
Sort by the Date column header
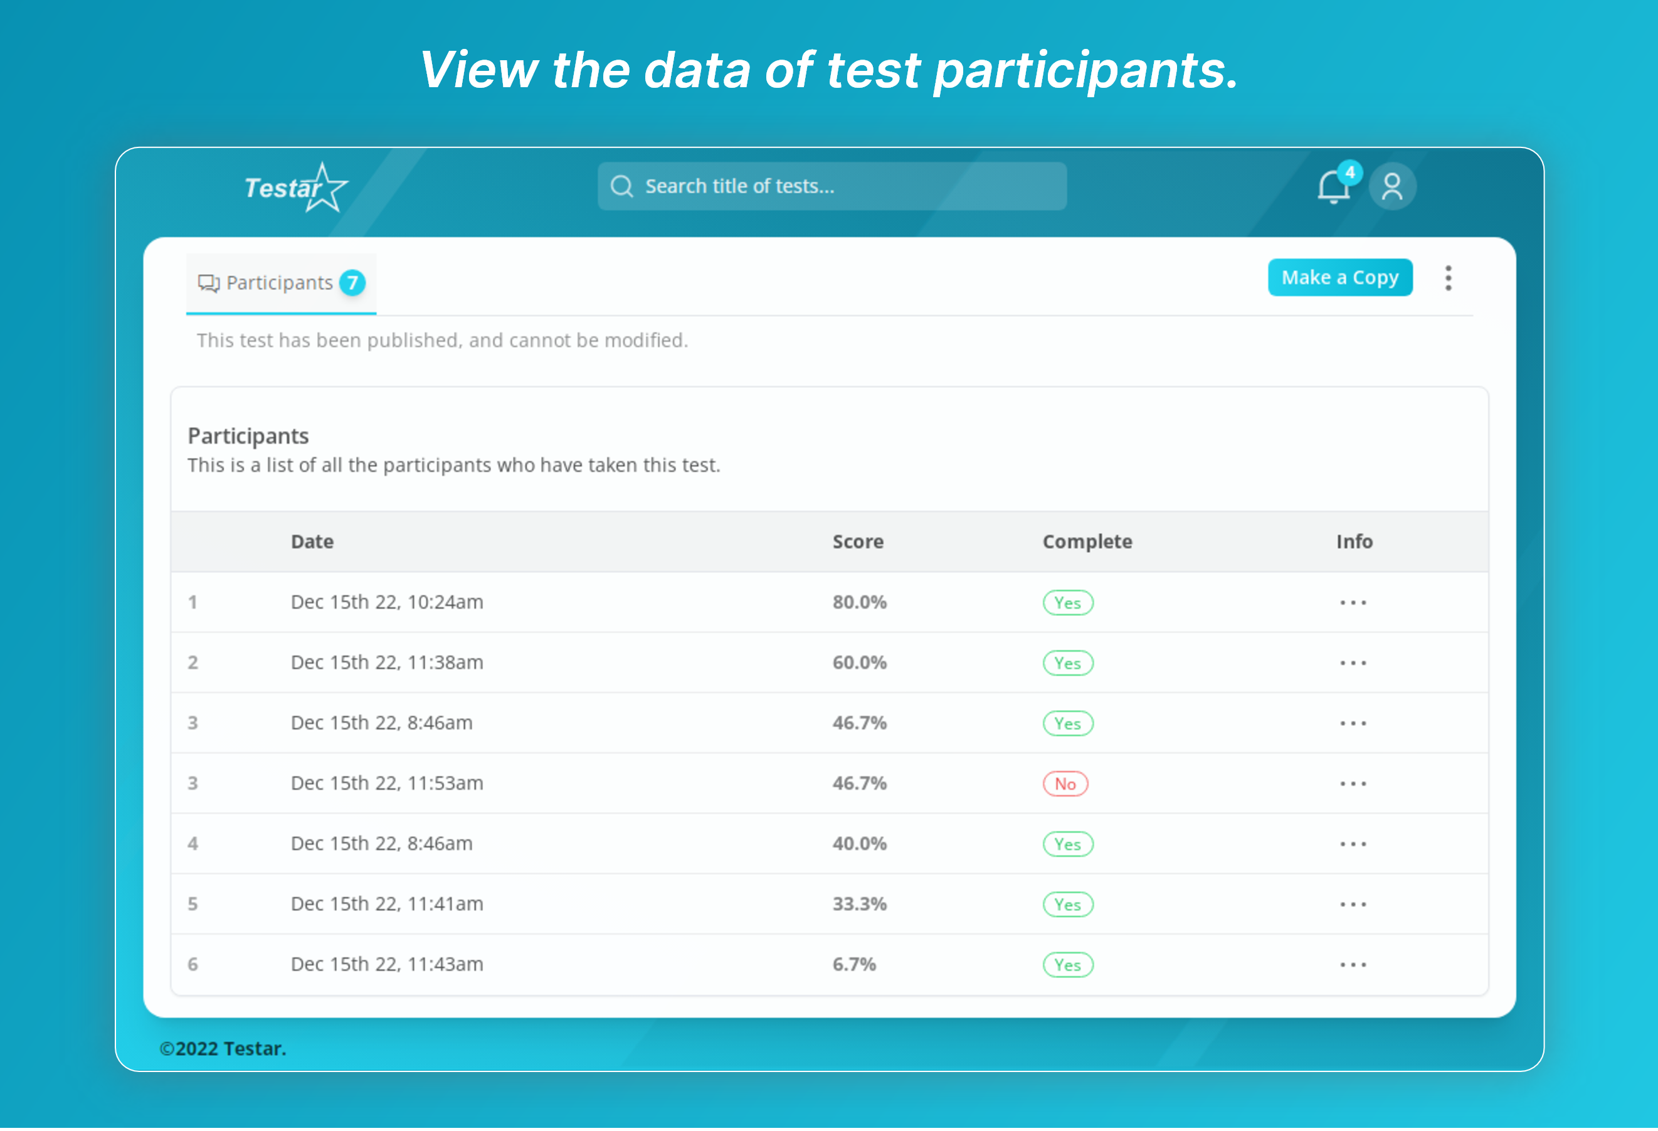click(x=312, y=541)
